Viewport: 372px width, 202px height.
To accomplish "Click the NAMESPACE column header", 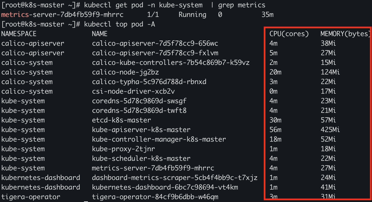I will (x=19, y=34).
